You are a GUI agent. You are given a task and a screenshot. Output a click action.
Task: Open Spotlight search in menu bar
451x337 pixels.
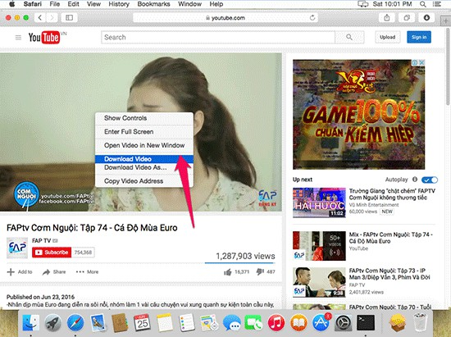click(423, 4)
